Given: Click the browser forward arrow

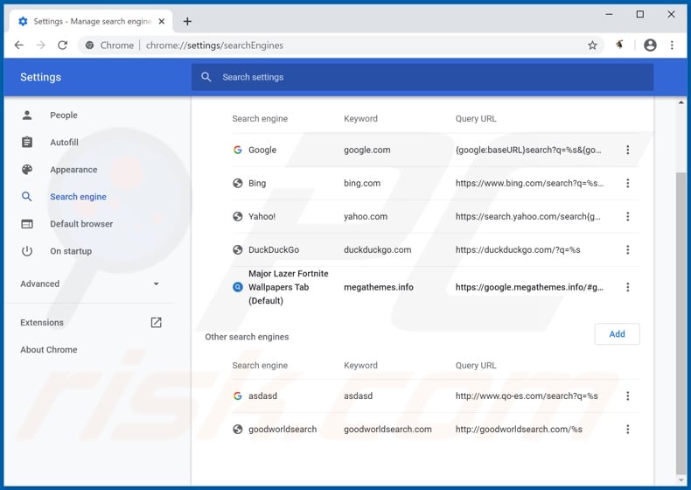Looking at the screenshot, I should tap(40, 45).
